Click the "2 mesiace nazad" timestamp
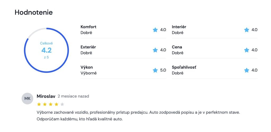271x132 pixels. click(73, 96)
